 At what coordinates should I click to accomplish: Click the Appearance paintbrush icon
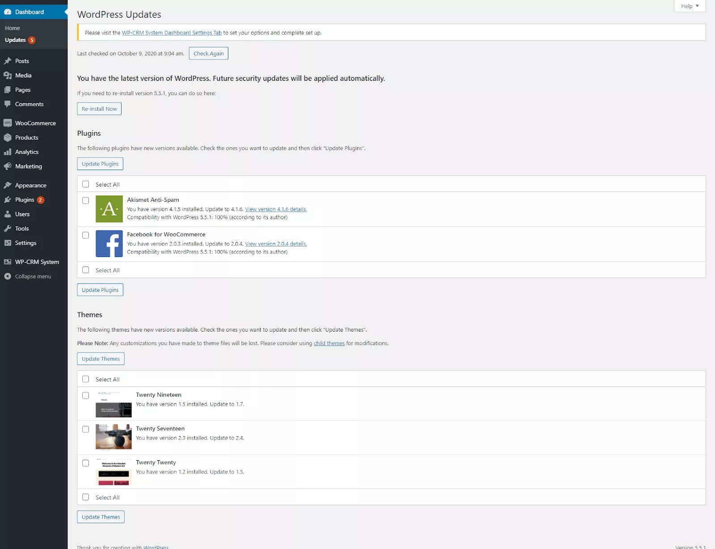pos(8,185)
